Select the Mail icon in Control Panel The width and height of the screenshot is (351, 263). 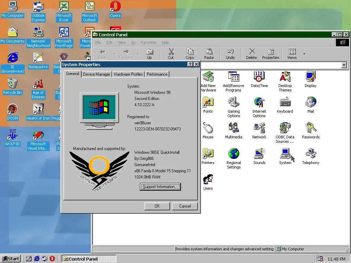coord(311,105)
